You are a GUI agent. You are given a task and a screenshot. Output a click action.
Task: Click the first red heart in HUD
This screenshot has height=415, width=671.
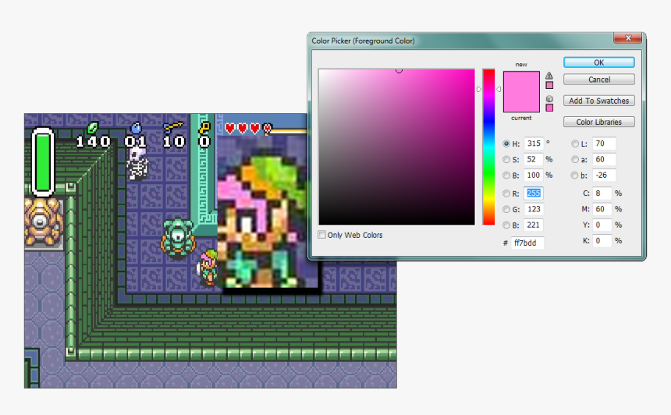[x=230, y=129]
